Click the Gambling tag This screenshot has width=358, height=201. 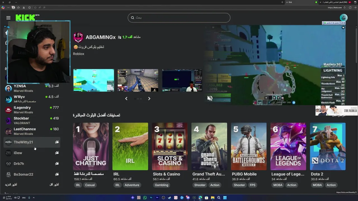[x=162, y=185]
